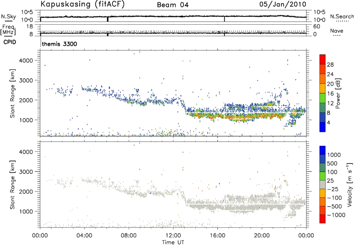
Task: Click the gray -25 to 25 velocity band
Action: [x=323, y=184]
